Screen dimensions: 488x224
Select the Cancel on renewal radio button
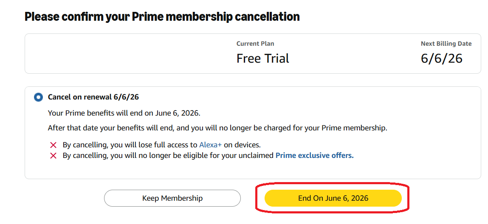point(38,97)
